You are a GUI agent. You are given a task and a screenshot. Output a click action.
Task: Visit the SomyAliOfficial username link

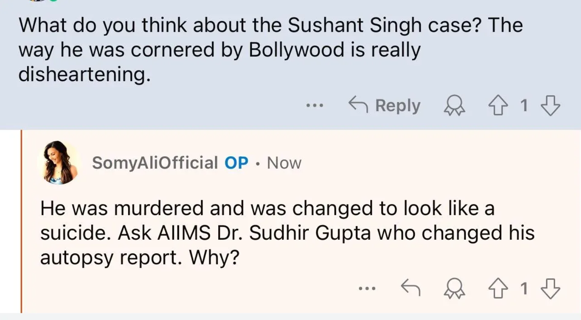155,163
